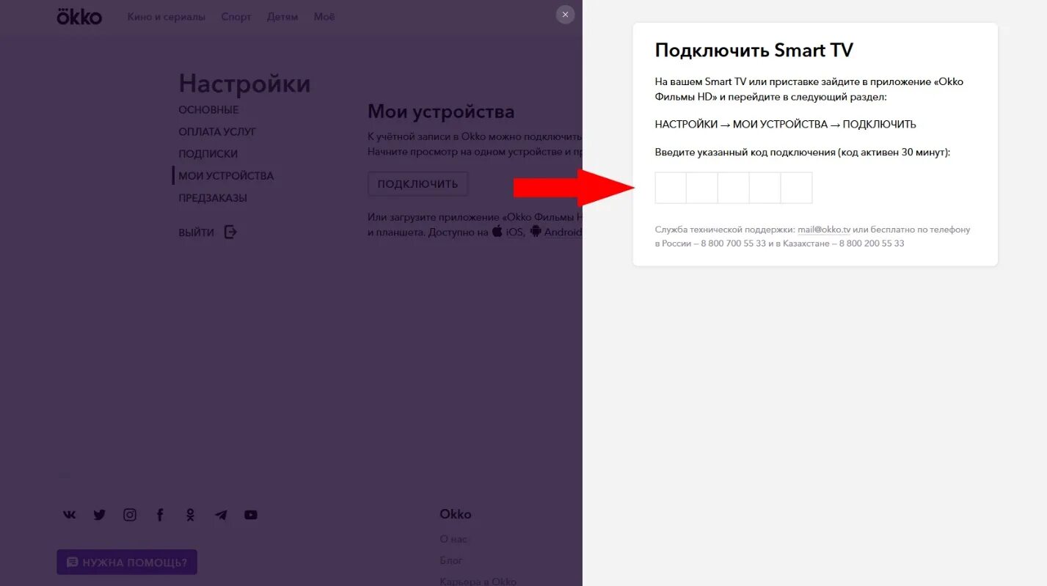Screen dimensions: 1047x586
Task: Open YouTube social icon
Action: [x=251, y=515]
